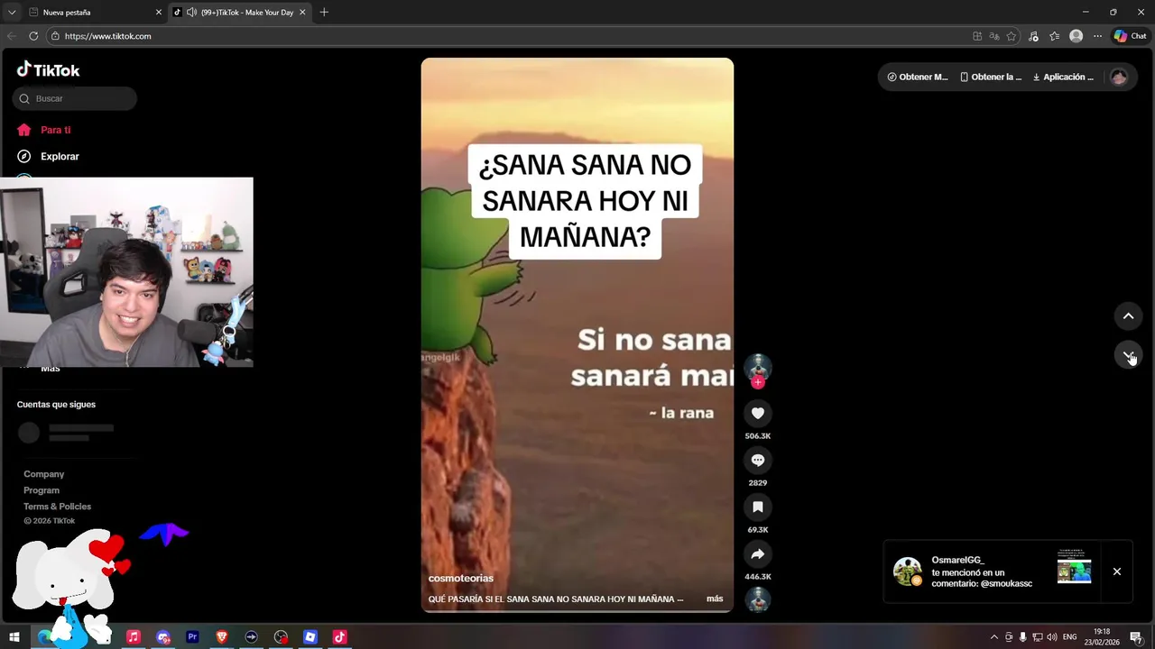Open the browser profile avatar

tap(1076, 36)
